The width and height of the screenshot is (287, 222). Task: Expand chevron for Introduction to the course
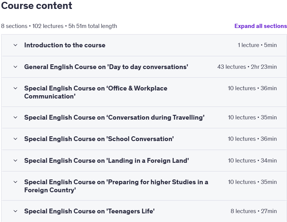tap(15, 45)
